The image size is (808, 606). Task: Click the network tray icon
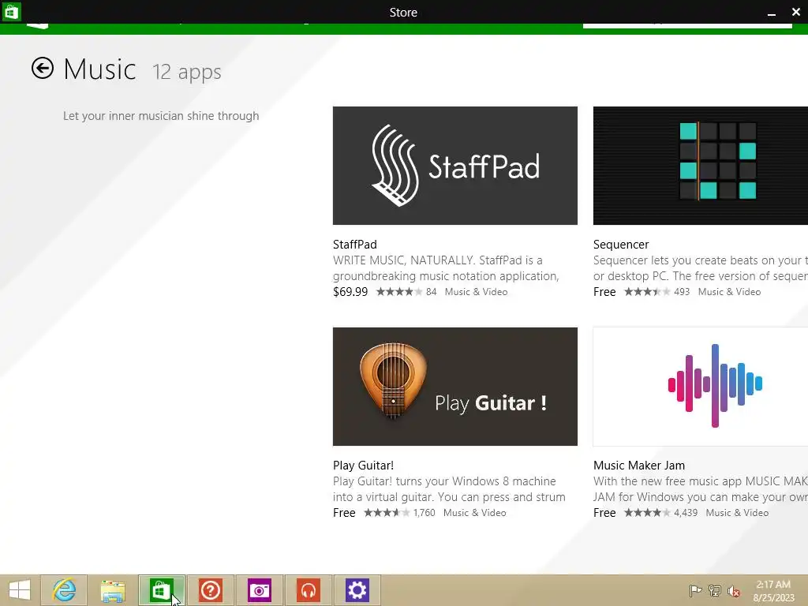[715, 590]
